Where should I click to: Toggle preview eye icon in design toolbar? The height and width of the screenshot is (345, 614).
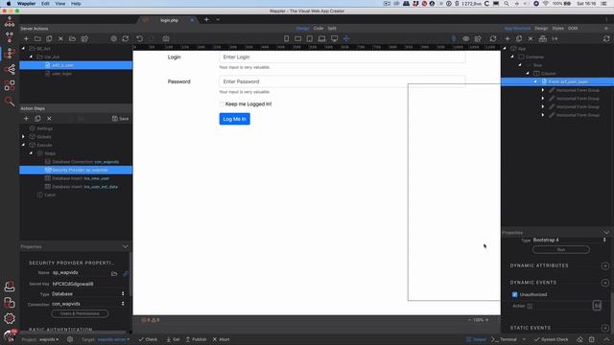[465, 38]
